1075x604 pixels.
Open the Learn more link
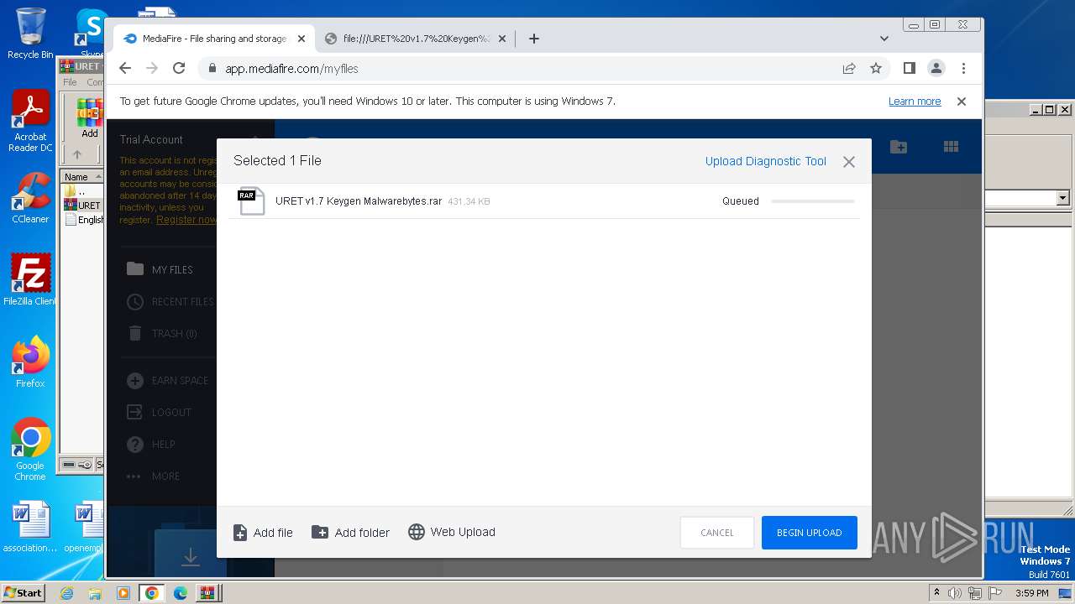point(915,102)
